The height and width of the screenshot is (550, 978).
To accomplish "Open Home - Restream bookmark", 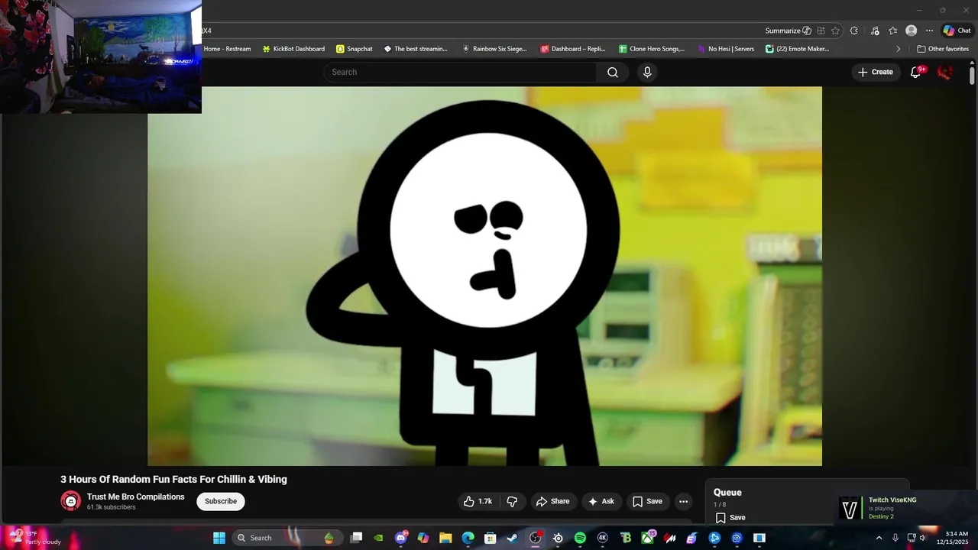I will [x=227, y=49].
